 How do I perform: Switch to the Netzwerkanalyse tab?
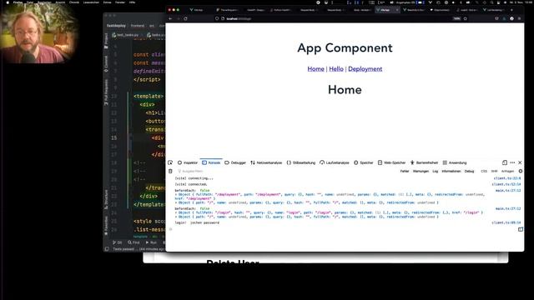(266, 162)
